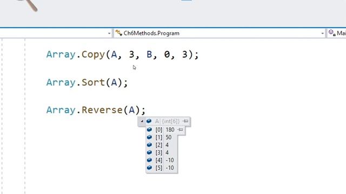Viewport: 346px width, 194px height.
Task: Click the cube icon beside [1]
Action: 149,137
